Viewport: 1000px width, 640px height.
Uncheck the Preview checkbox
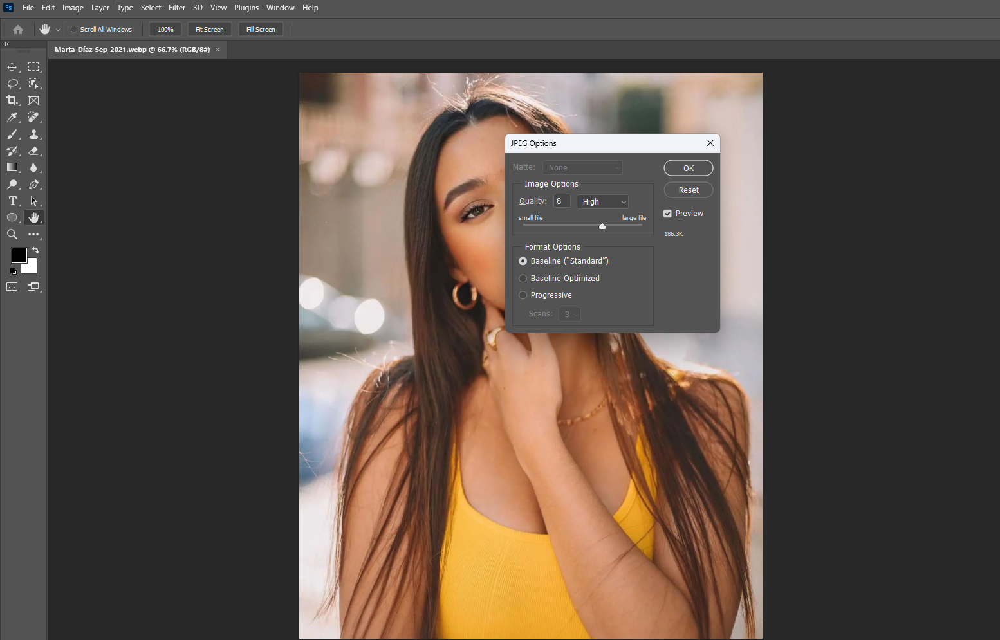click(x=667, y=214)
